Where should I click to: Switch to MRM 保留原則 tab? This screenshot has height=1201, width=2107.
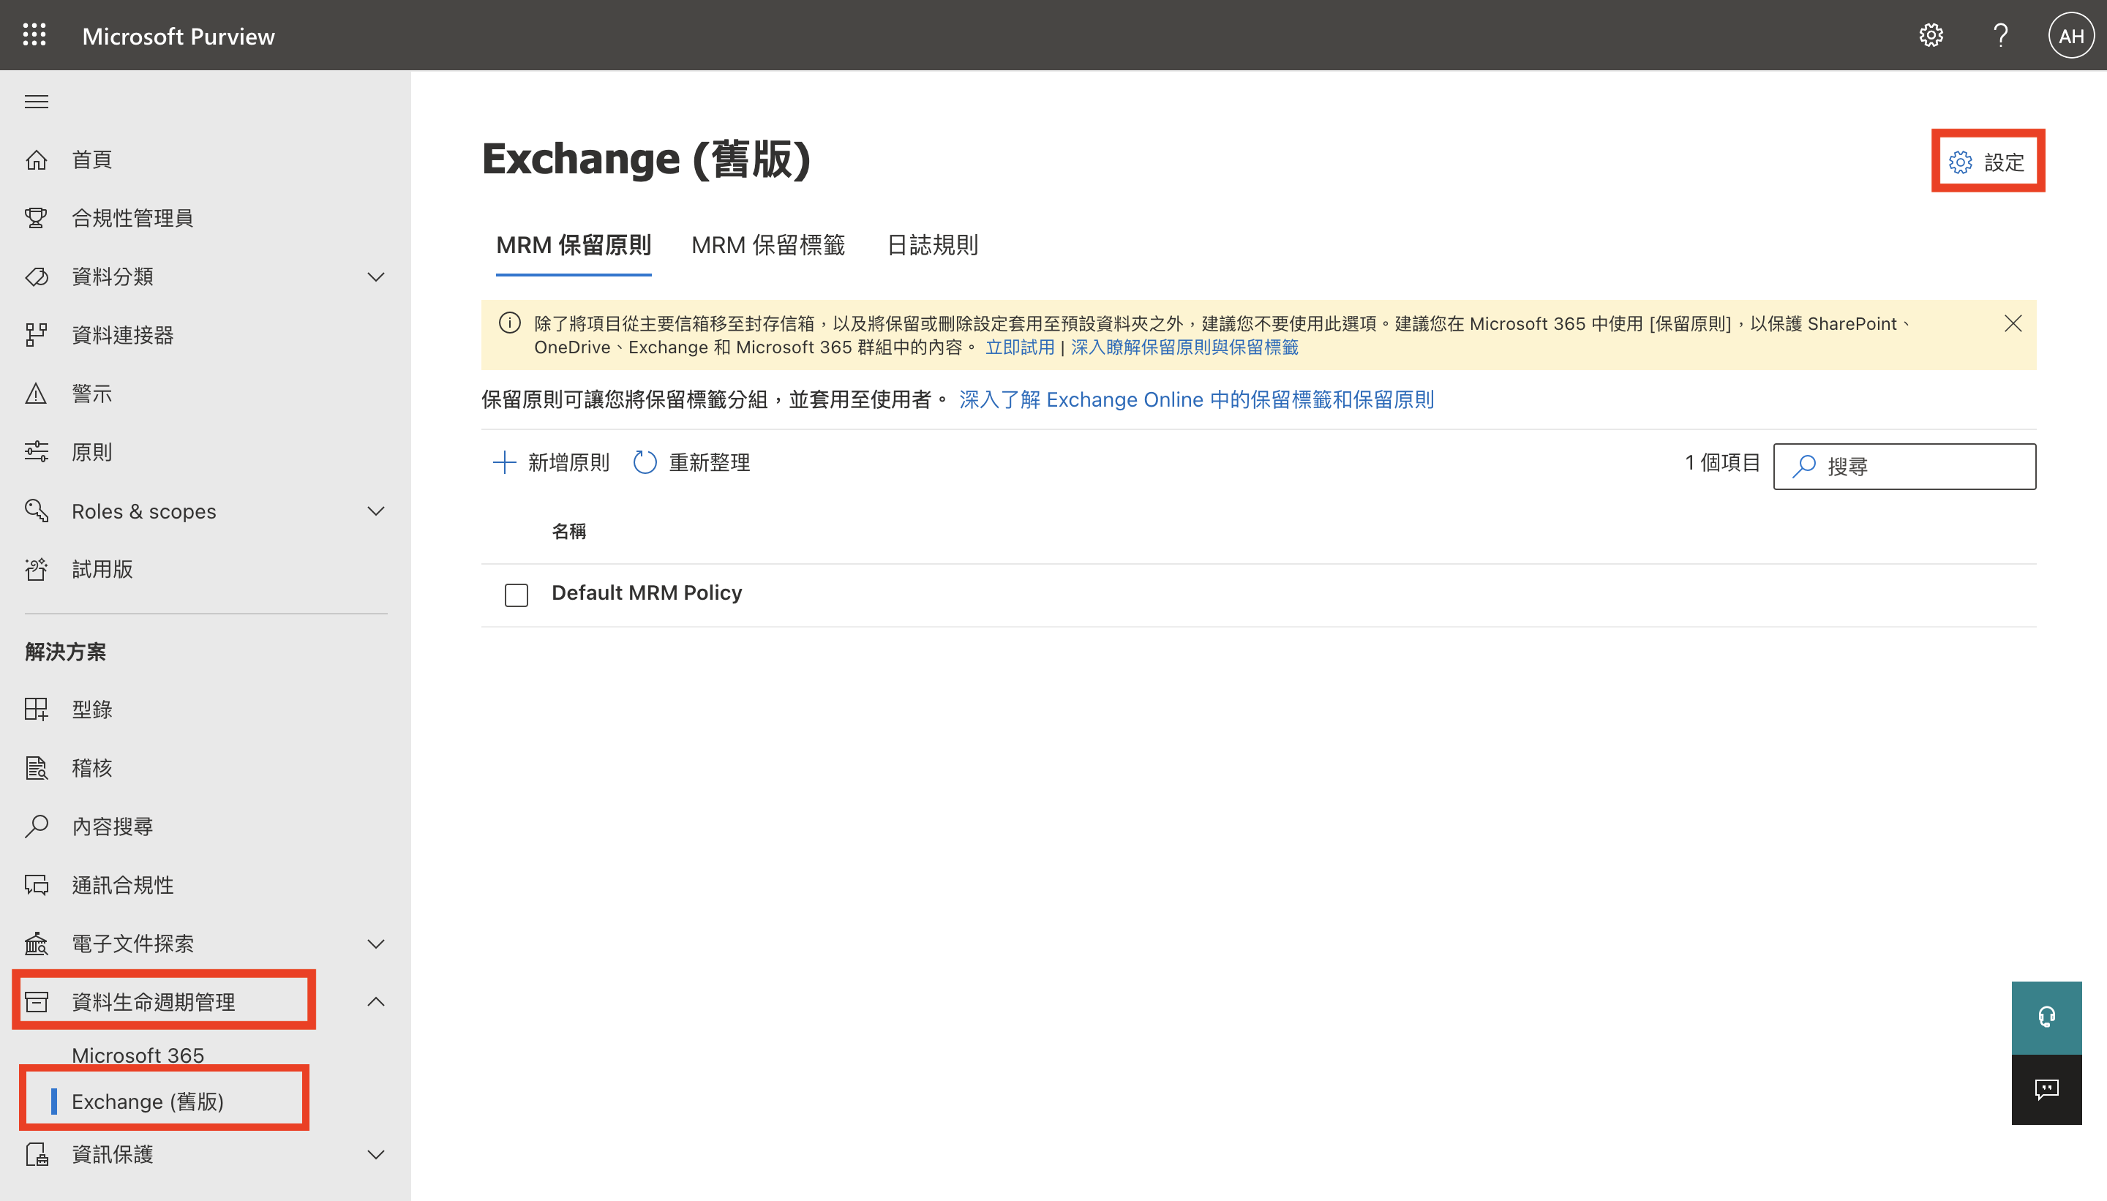pyautogui.click(x=574, y=245)
